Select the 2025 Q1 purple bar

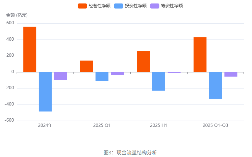click(x=117, y=73)
